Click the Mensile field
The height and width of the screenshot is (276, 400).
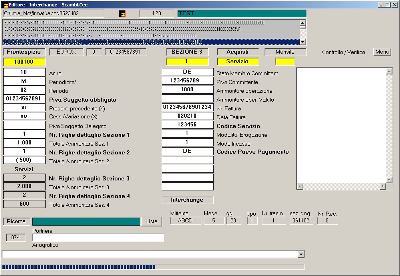tap(285, 52)
